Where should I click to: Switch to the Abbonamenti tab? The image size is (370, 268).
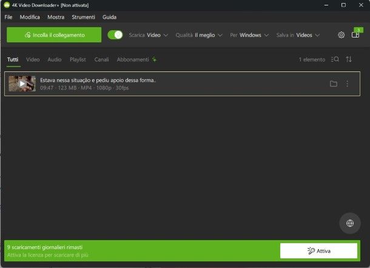point(133,59)
